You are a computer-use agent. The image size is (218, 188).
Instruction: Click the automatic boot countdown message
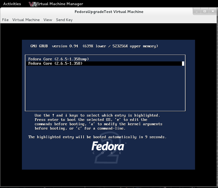click(x=97, y=137)
